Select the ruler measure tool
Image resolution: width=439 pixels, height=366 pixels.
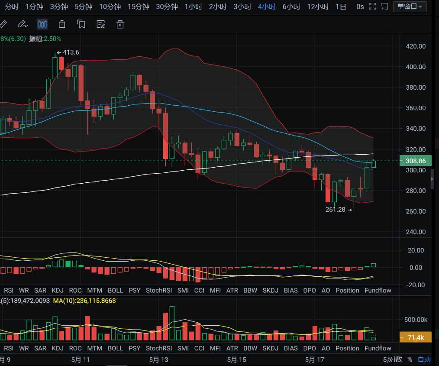coord(3,24)
